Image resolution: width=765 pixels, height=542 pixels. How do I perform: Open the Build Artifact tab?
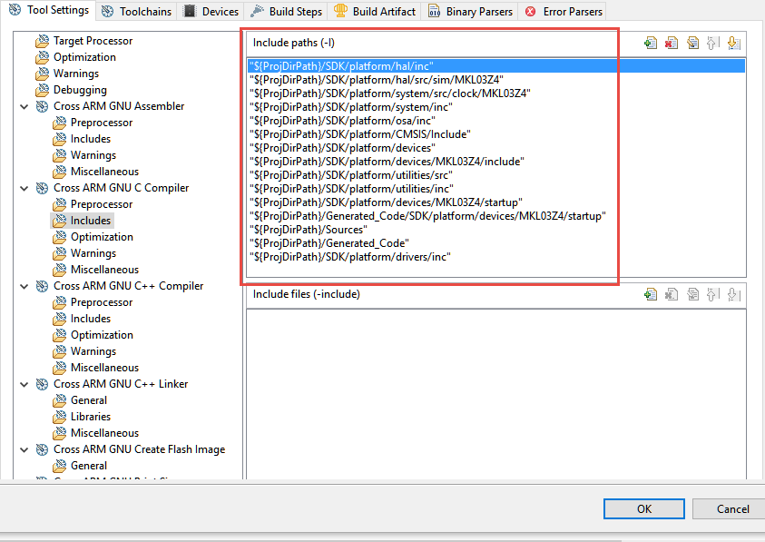click(x=375, y=11)
